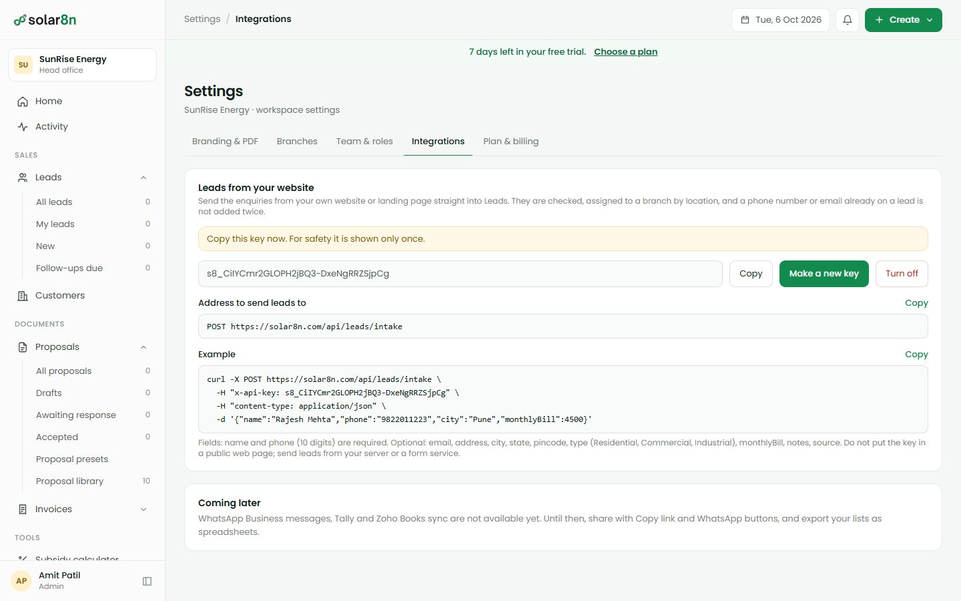This screenshot has height=601, width=961.
Task: Collapse the sidebar panel icon
Action: pyautogui.click(x=147, y=581)
